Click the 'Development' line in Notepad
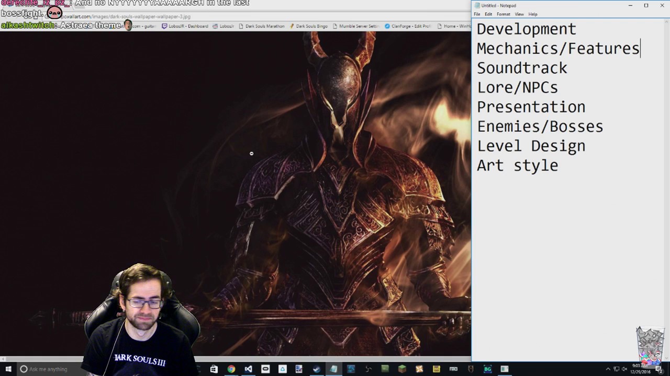The image size is (670, 376). [526, 29]
